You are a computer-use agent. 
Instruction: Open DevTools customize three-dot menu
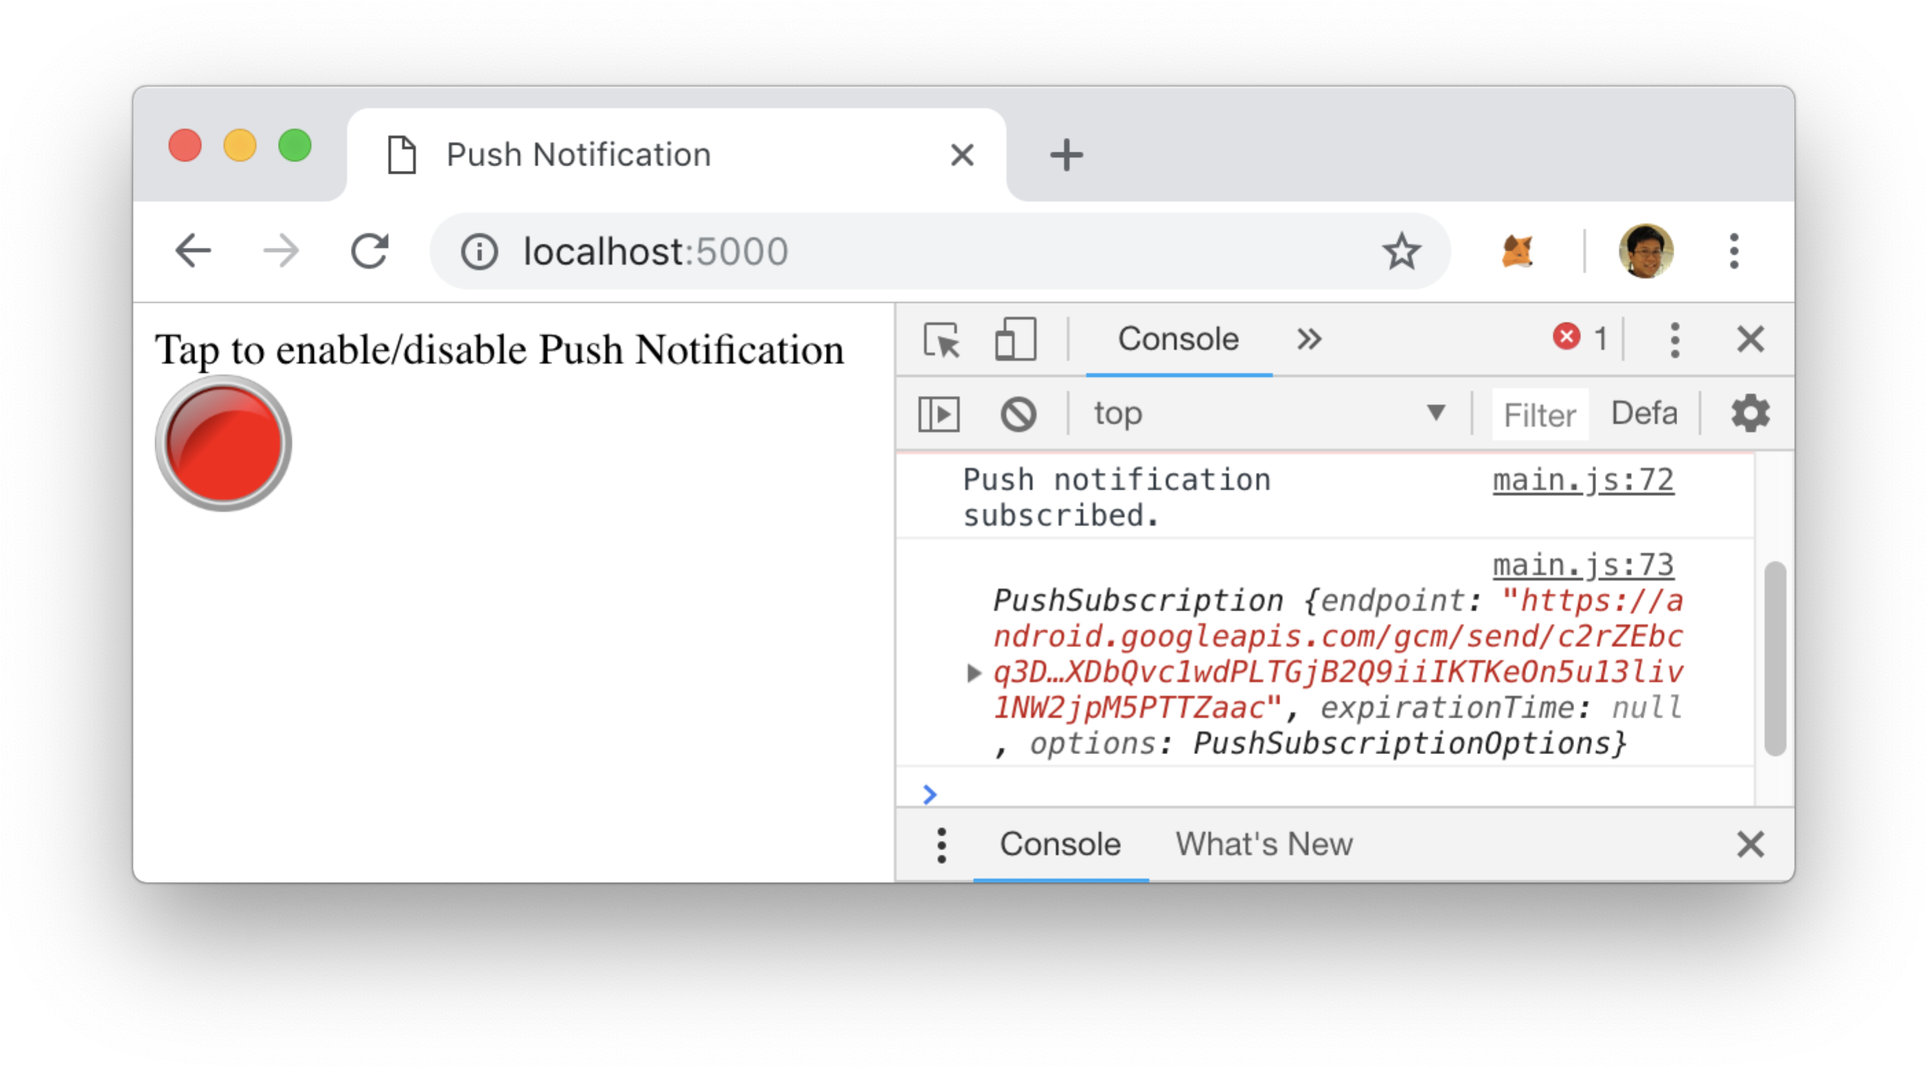(x=1674, y=340)
